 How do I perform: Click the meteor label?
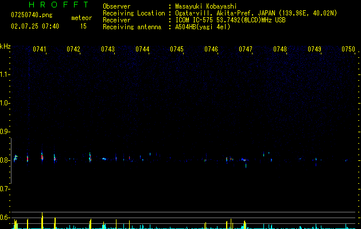click(x=81, y=18)
